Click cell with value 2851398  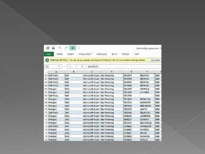pyautogui.click(x=131, y=96)
